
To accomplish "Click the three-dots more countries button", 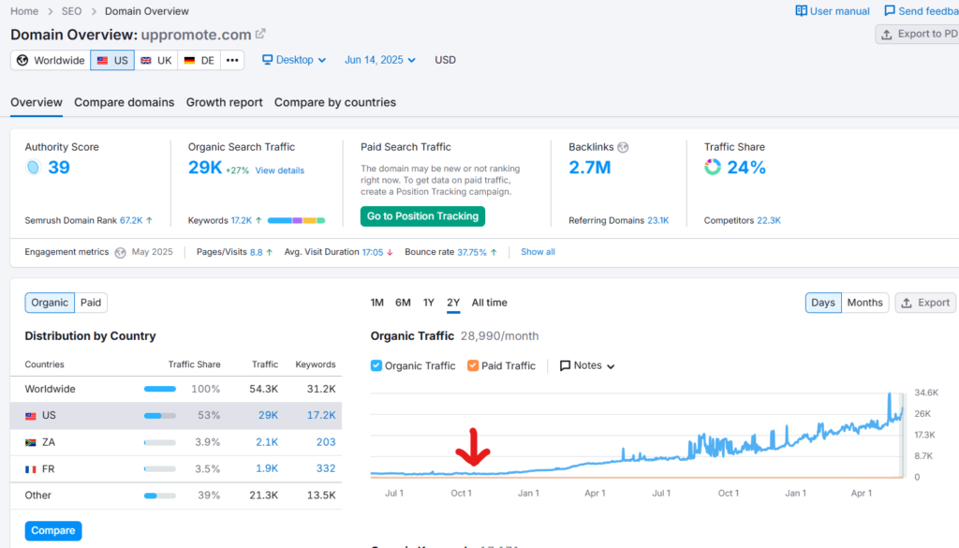I will pyautogui.click(x=233, y=60).
